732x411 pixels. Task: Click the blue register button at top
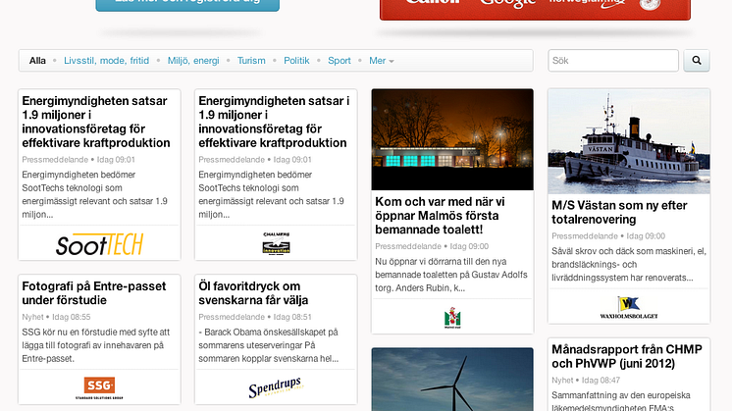[x=187, y=5]
